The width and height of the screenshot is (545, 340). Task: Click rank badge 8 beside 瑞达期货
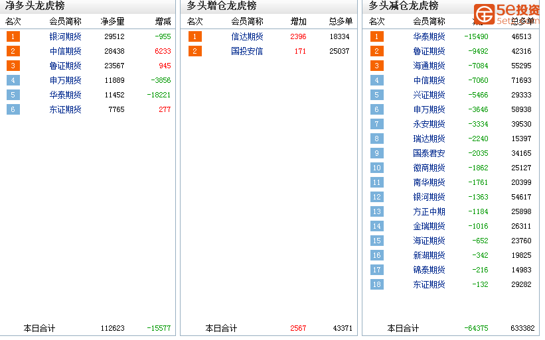tap(377, 139)
